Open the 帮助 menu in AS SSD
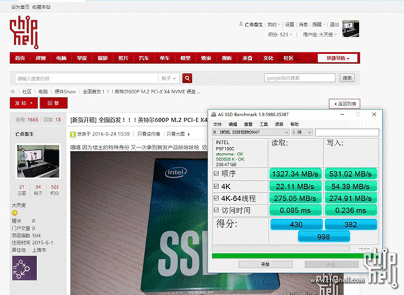 click(294, 124)
